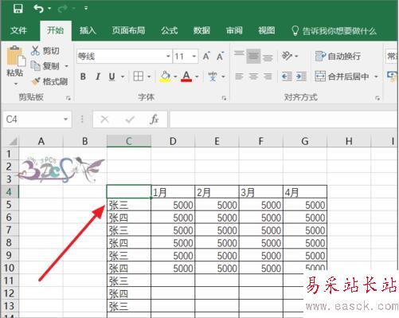Click the cancel X in formula bar
The image size is (399, 318).
(x=104, y=120)
